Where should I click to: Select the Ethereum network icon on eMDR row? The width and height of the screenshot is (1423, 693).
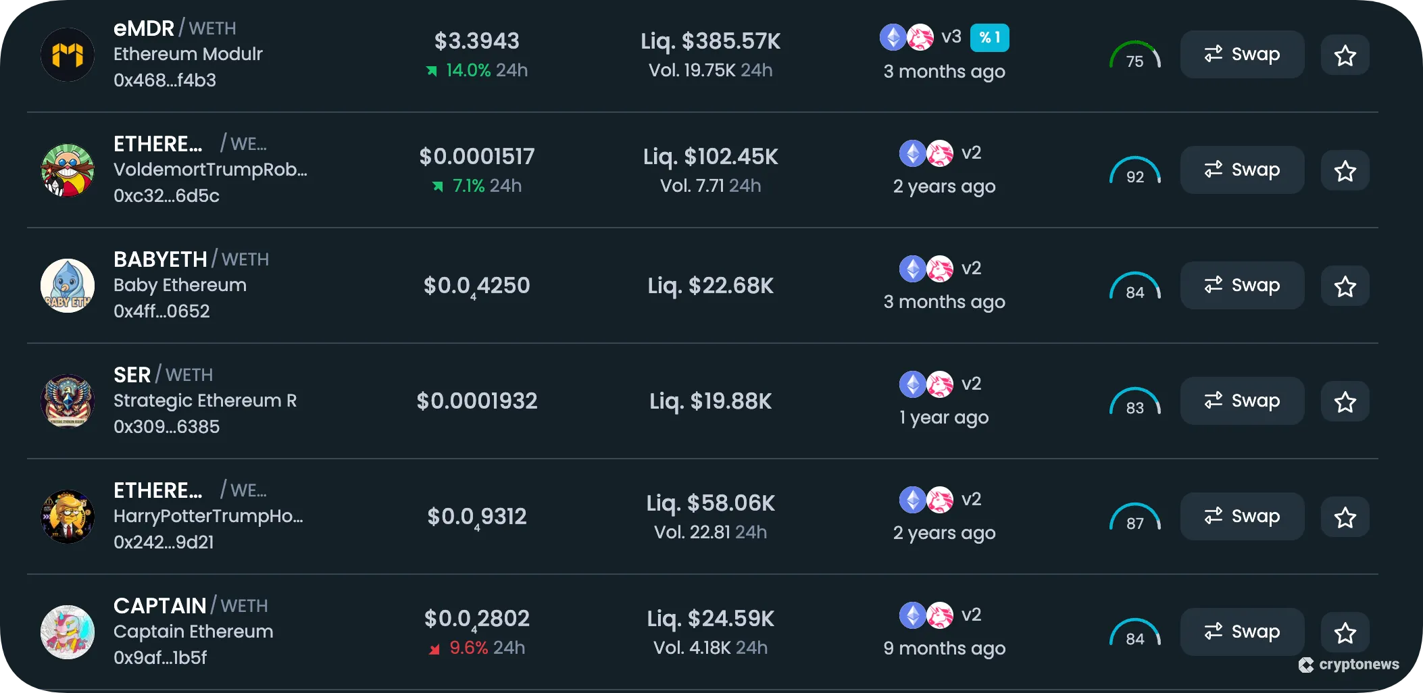tap(893, 38)
